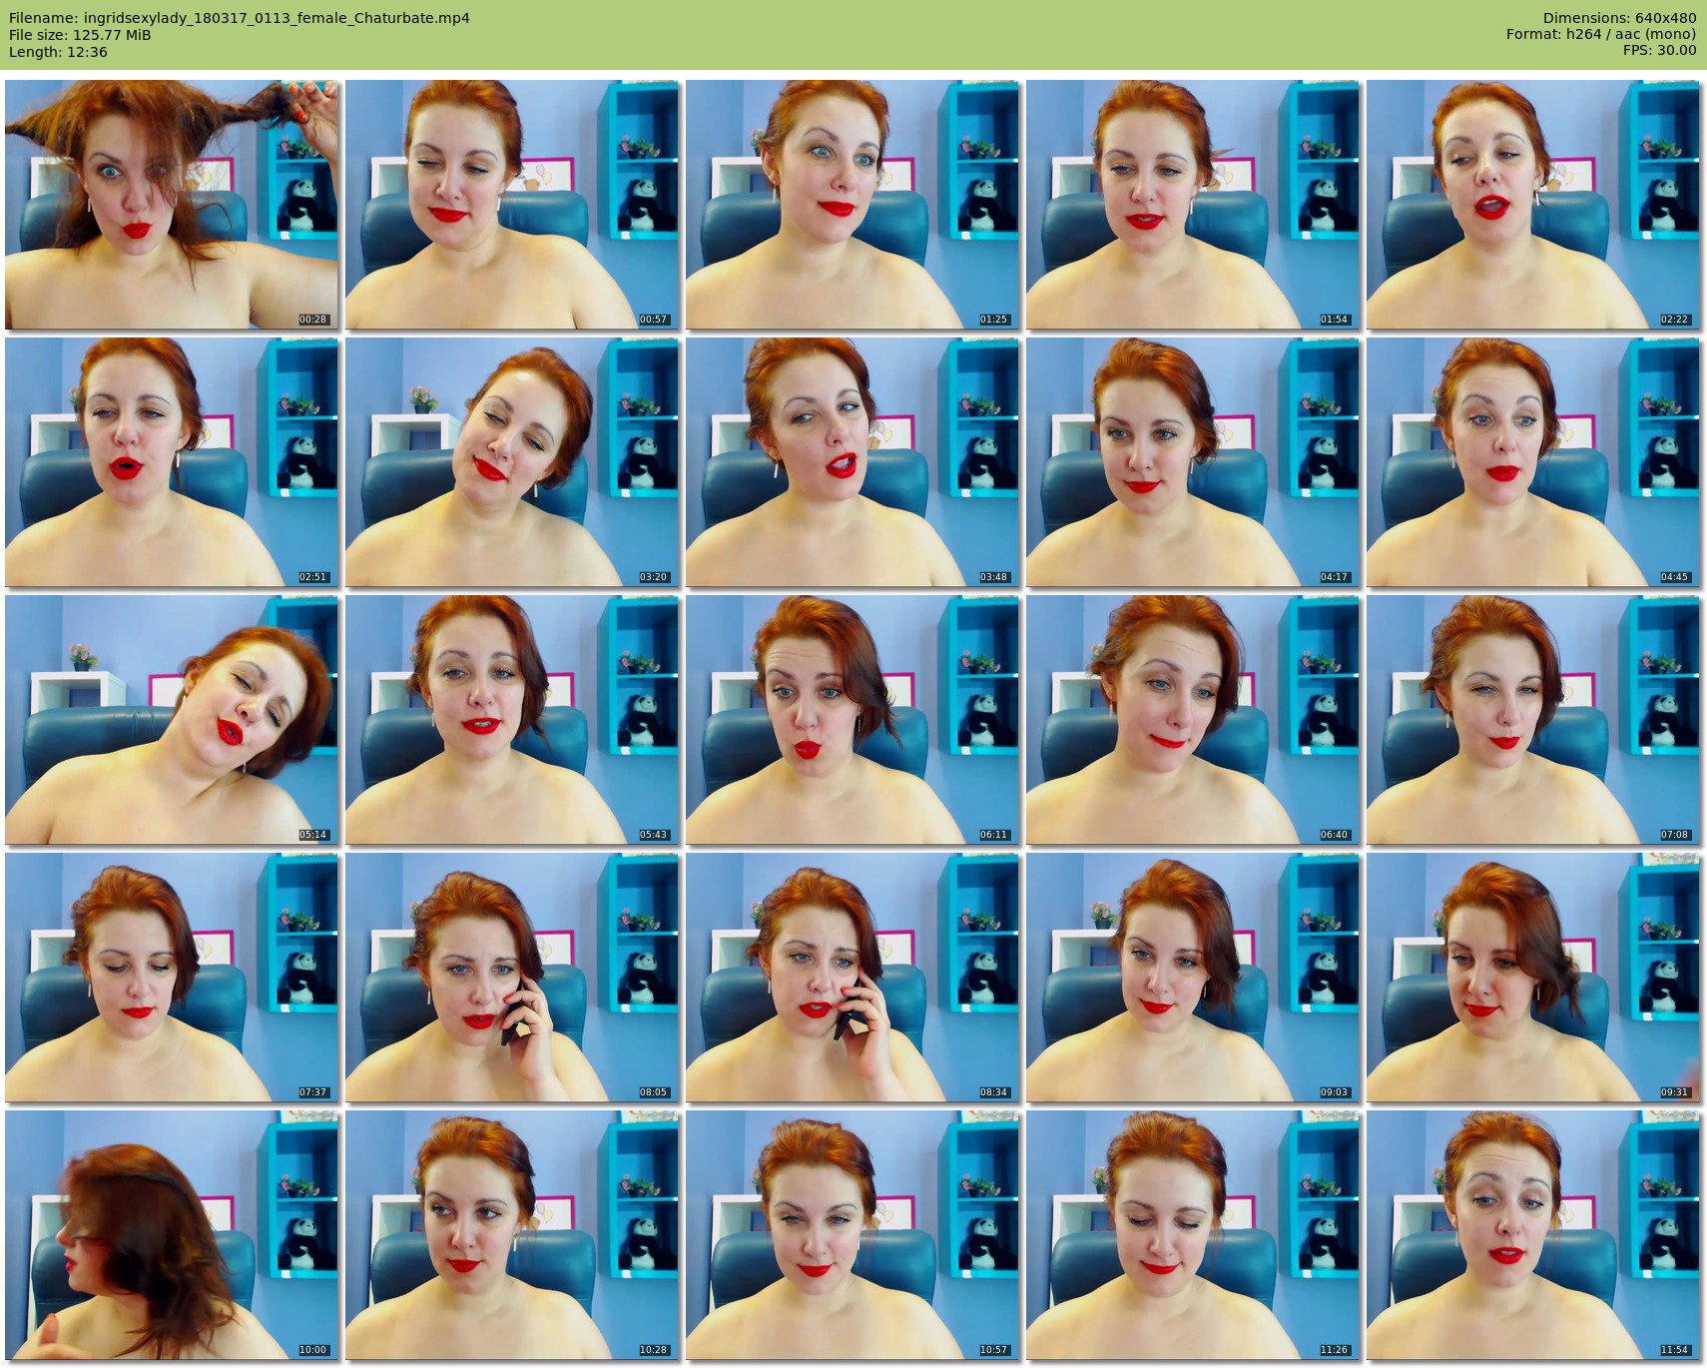Select the frame marked 00:57
The height and width of the screenshot is (1368, 1707).
[x=512, y=205]
